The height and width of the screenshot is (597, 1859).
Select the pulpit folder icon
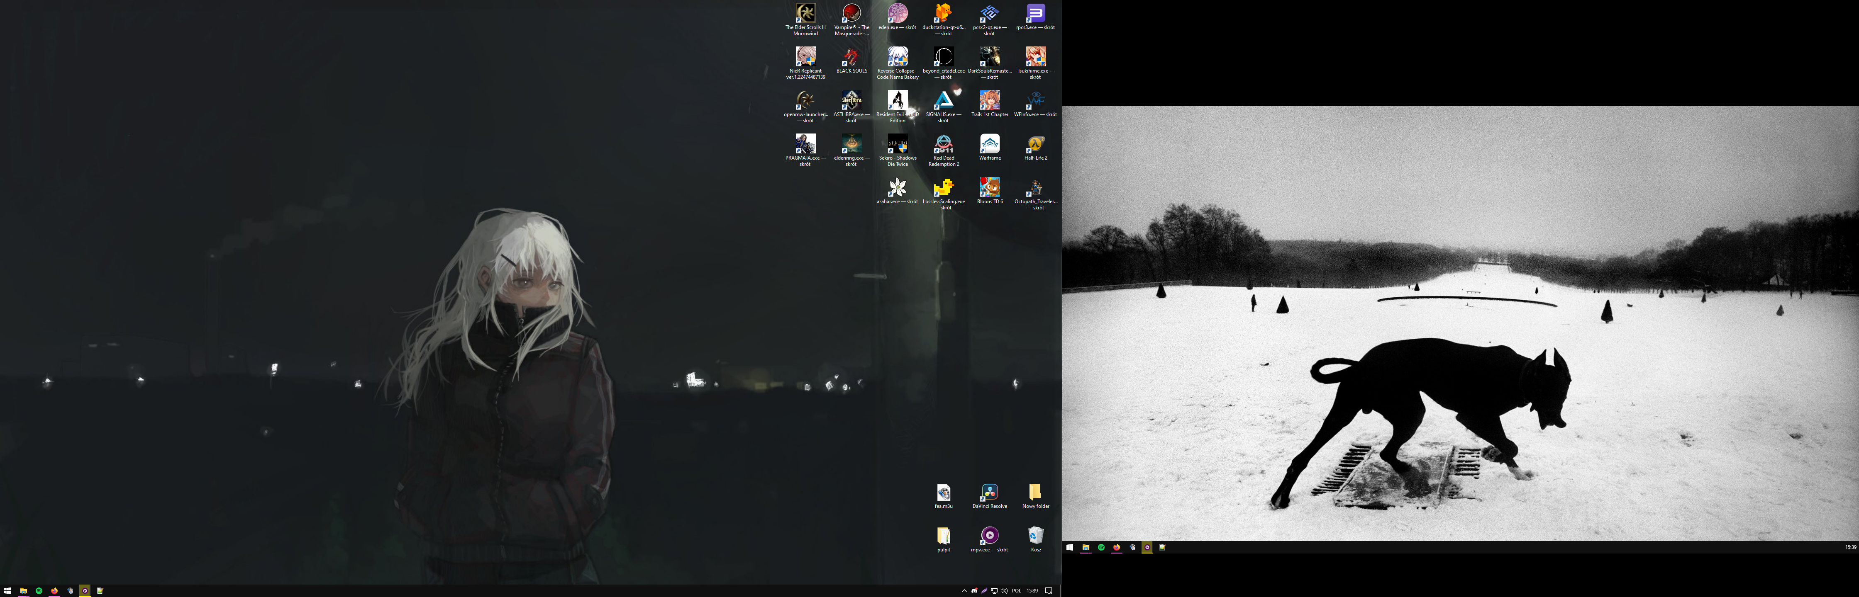[x=944, y=539]
